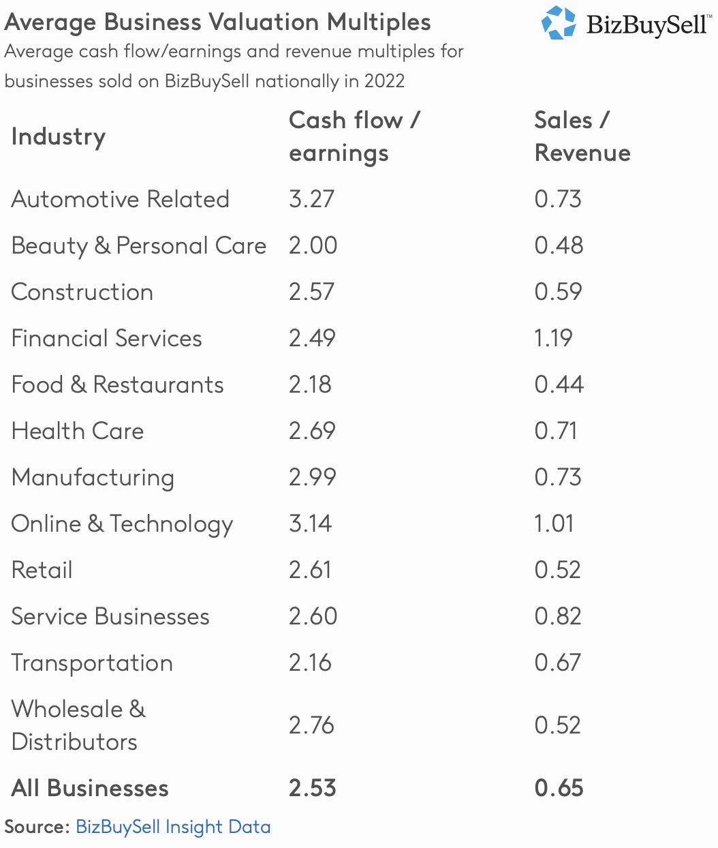Click the Transportation industry label
Image resolution: width=718 pixels, height=848 pixels.
click(x=92, y=663)
